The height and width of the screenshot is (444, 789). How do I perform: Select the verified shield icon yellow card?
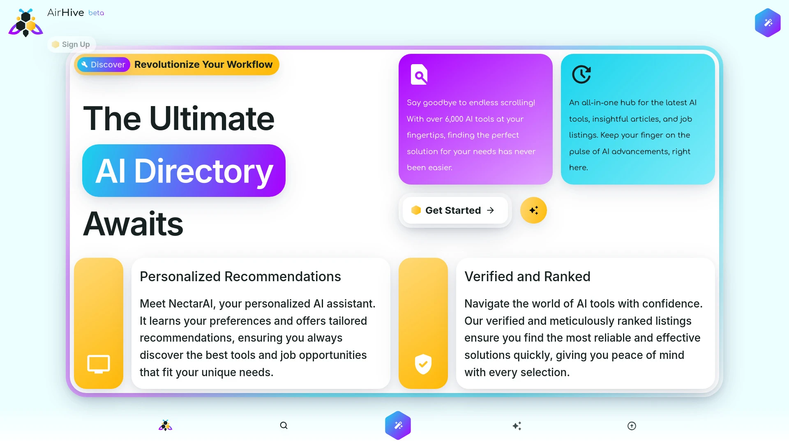(x=423, y=364)
